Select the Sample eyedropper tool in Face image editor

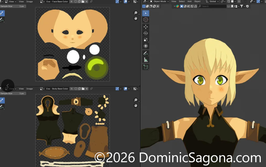(2, 13)
